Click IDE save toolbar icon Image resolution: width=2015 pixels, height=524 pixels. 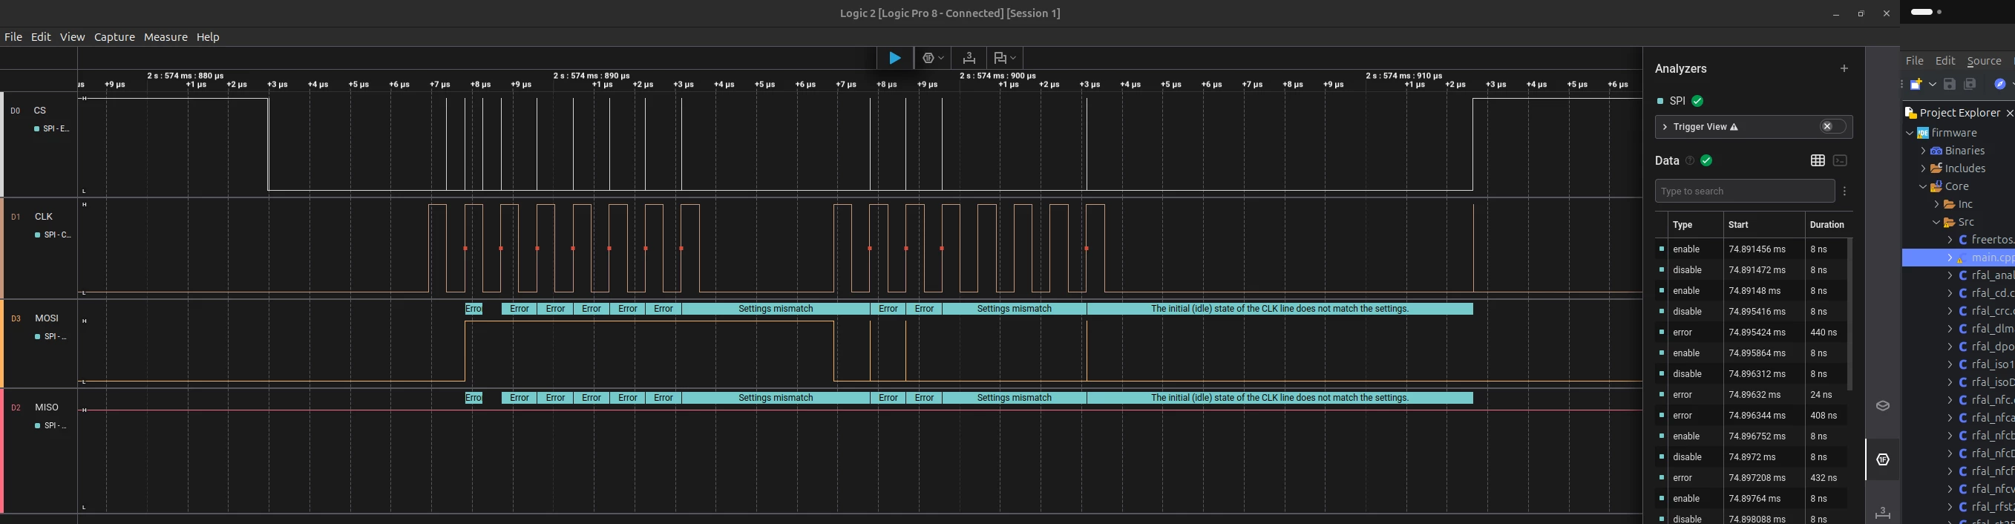point(1949,84)
